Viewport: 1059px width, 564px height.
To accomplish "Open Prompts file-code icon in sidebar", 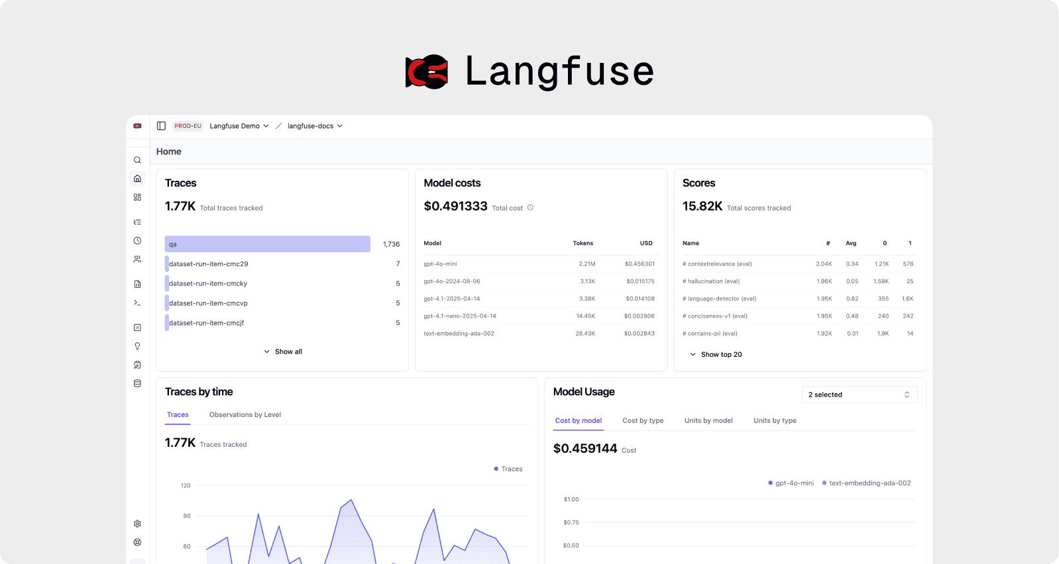I will tap(137, 284).
